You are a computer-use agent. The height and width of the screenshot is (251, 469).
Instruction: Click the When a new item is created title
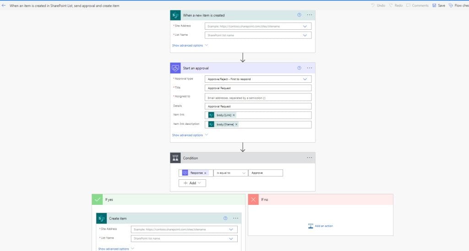tap(203, 15)
